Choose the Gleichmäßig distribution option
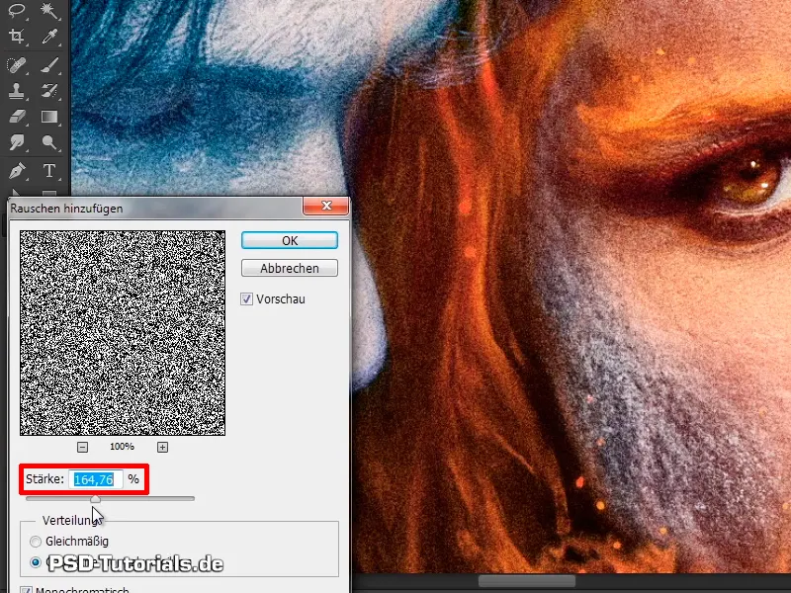This screenshot has width=791, height=593. [36, 542]
